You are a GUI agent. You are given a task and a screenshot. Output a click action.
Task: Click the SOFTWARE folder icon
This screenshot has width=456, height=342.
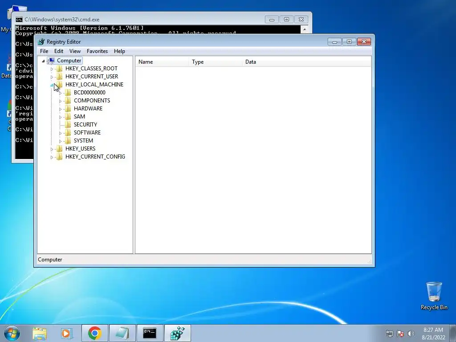68,133
